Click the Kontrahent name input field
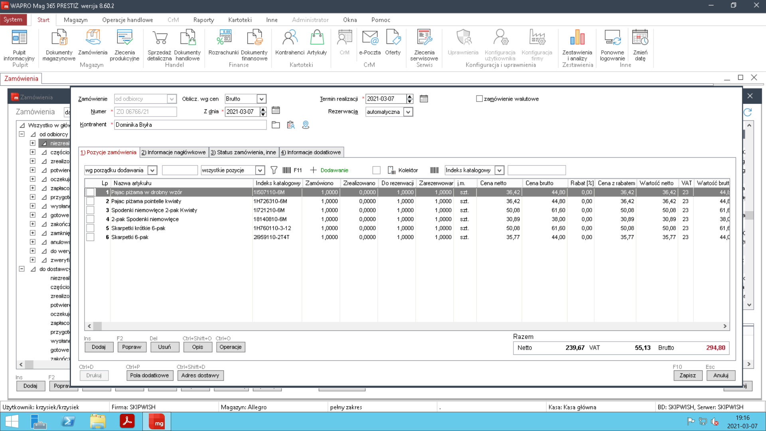Viewport: 766px width, 431px height. tap(190, 125)
